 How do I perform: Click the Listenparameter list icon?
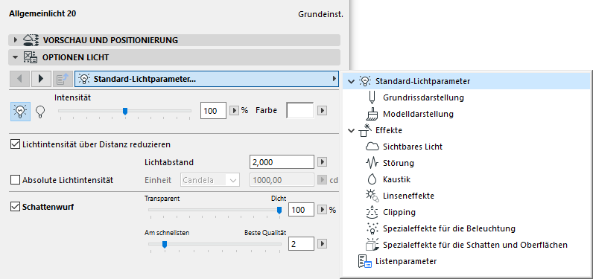(365, 261)
